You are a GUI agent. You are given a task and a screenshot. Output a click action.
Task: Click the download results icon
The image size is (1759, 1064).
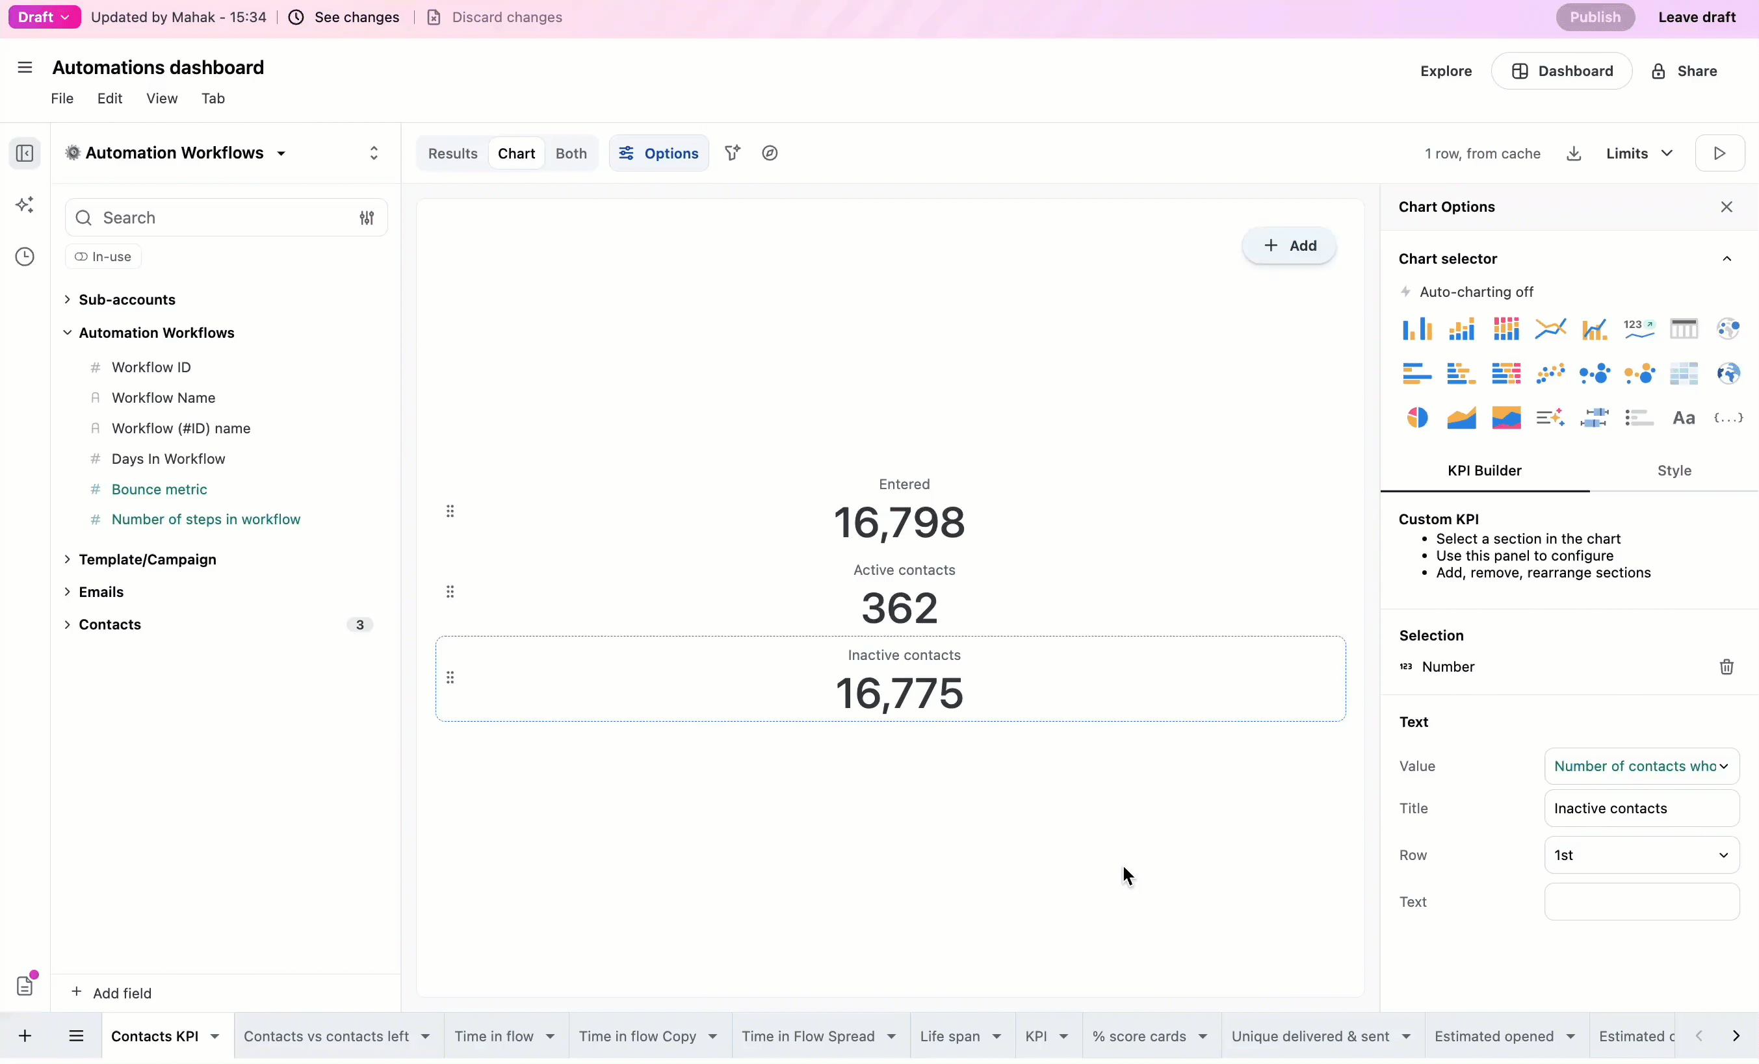(x=1573, y=153)
